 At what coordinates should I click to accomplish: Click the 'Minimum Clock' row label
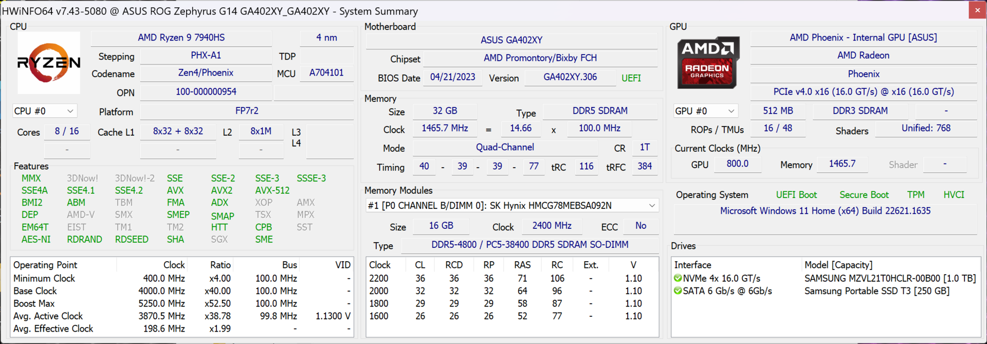pyautogui.click(x=44, y=279)
